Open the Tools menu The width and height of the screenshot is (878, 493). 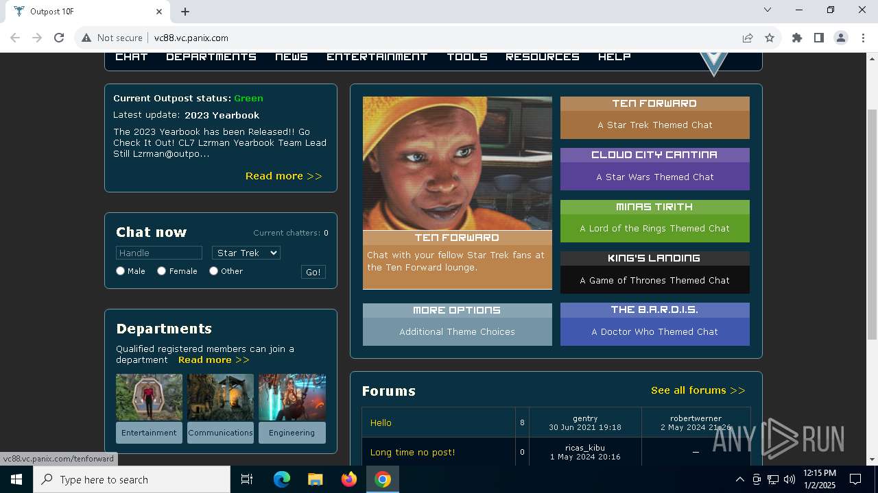tap(467, 57)
